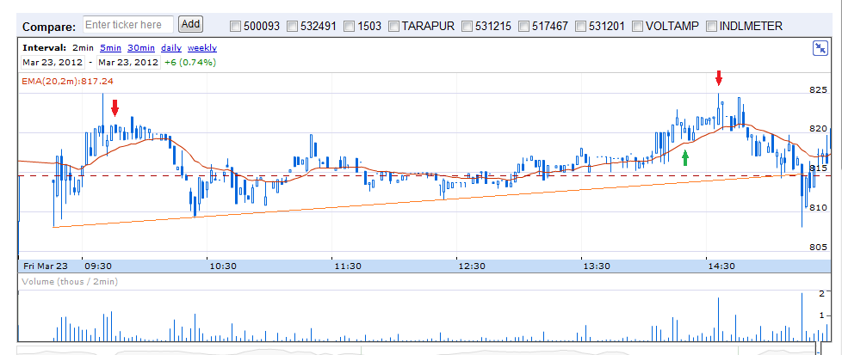Click the 805 price axis label
Screen dimensions: 842x355
coord(817,248)
